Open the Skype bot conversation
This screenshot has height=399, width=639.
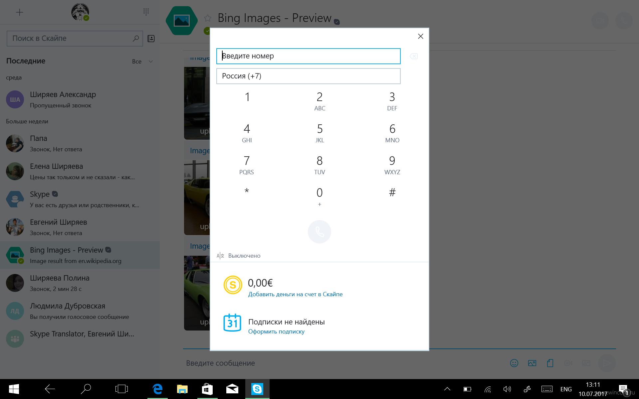pyautogui.click(x=80, y=199)
